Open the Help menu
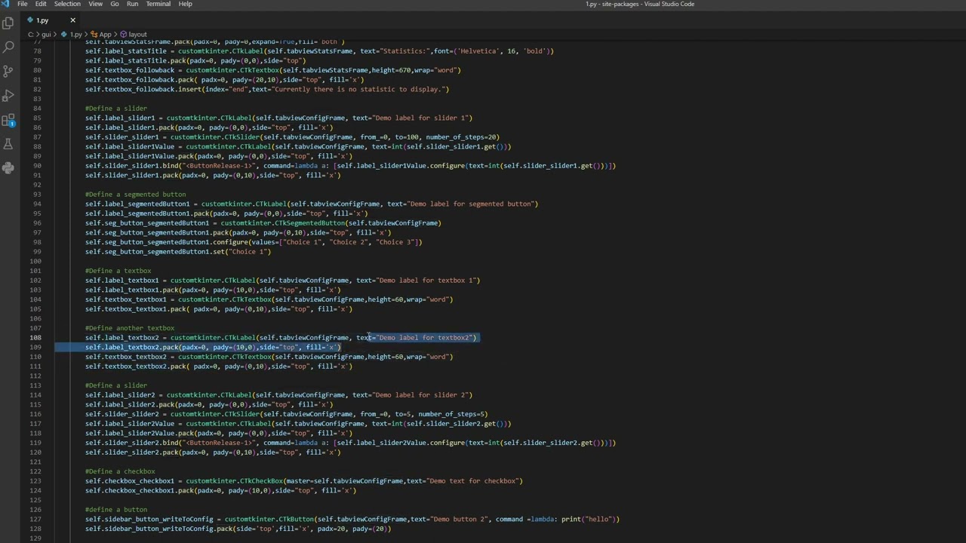966x543 pixels. [x=185, y=4]
